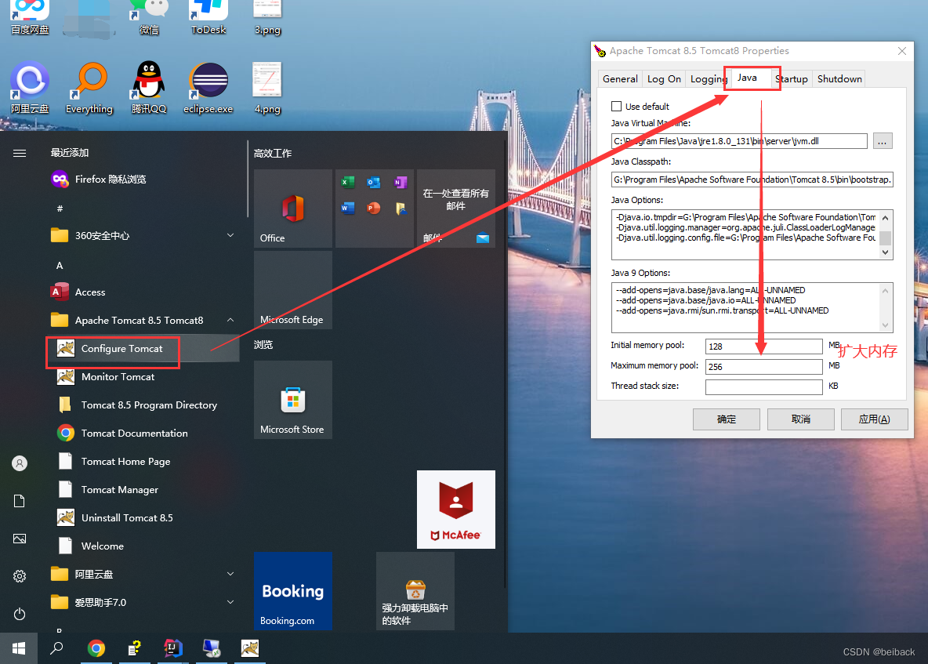Click the Office tile
The image size is (928, 664).
(293, 209)
